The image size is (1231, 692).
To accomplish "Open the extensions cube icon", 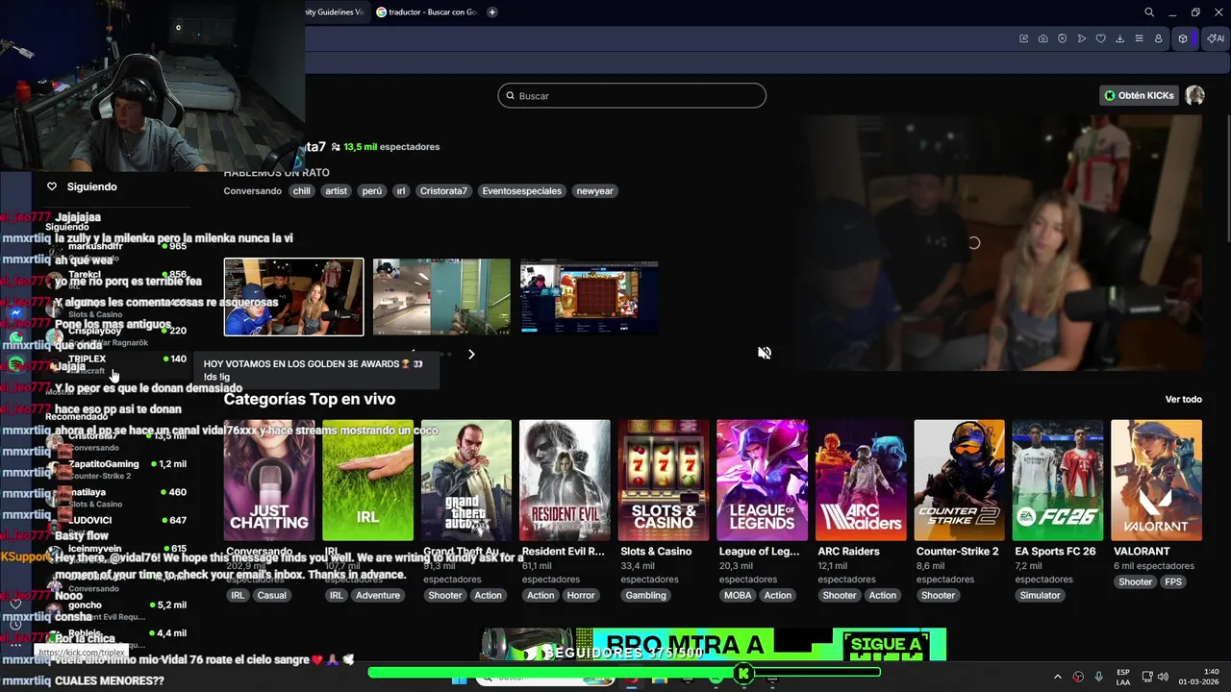I will [x=1183, y=39].
